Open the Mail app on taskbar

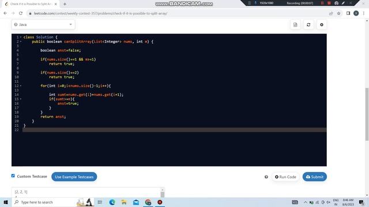click(x=136, y=202)
